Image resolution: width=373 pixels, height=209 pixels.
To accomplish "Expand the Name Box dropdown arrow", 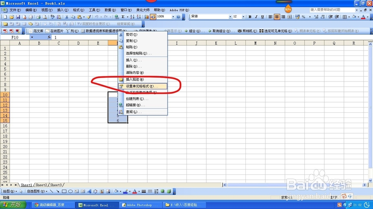I will point(32,37).
